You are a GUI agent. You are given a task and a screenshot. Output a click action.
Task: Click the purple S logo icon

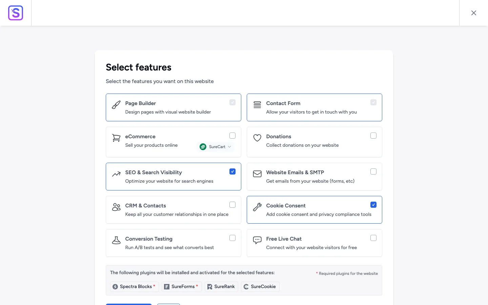(x=16, y=13)
